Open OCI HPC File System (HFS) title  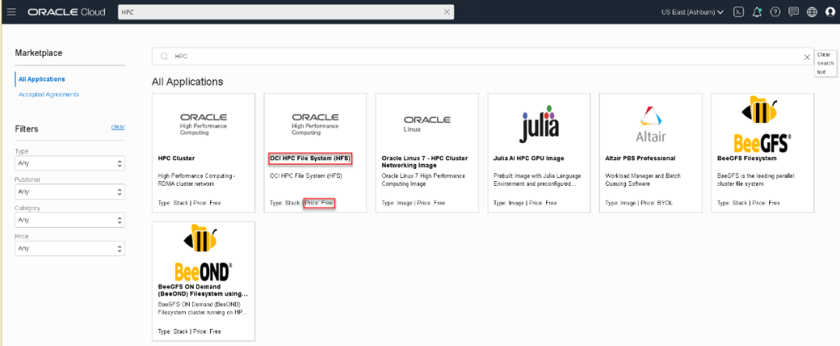pos(310,159)
